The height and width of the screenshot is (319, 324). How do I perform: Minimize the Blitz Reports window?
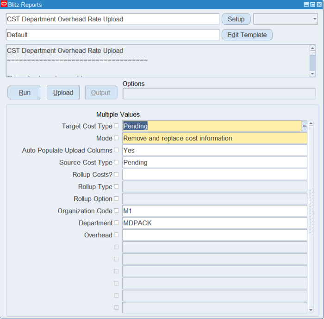point(306,4)
